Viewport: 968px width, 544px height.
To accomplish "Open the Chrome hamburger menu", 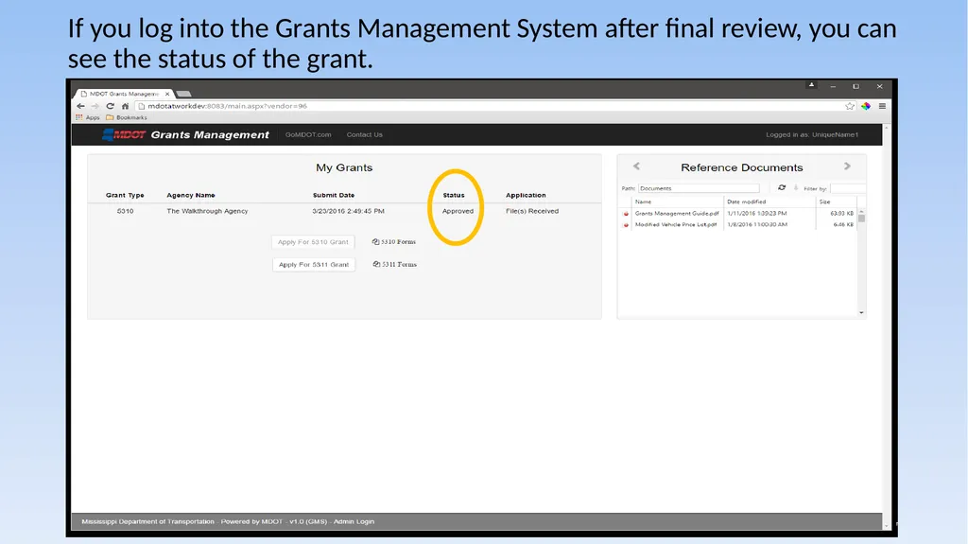I will tap(882, 106).
